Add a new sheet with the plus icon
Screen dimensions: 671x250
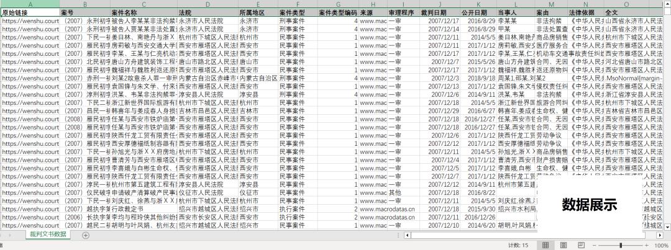point(86,235)
